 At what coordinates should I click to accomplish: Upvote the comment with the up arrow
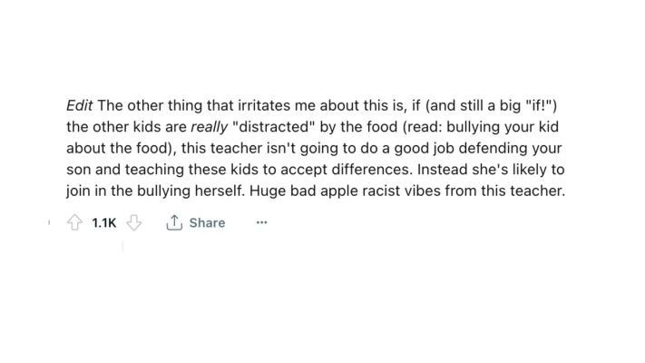[x=75, y=222]
